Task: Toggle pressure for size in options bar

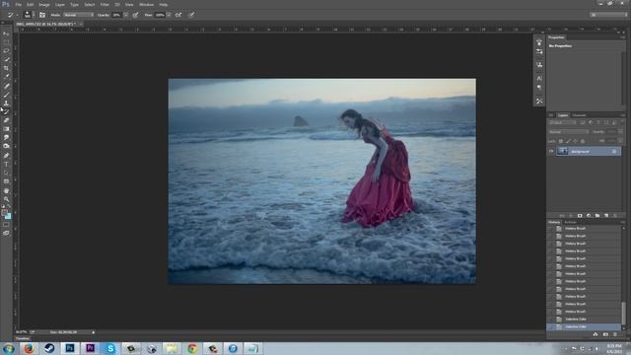Action: click(x=191, y=15)
